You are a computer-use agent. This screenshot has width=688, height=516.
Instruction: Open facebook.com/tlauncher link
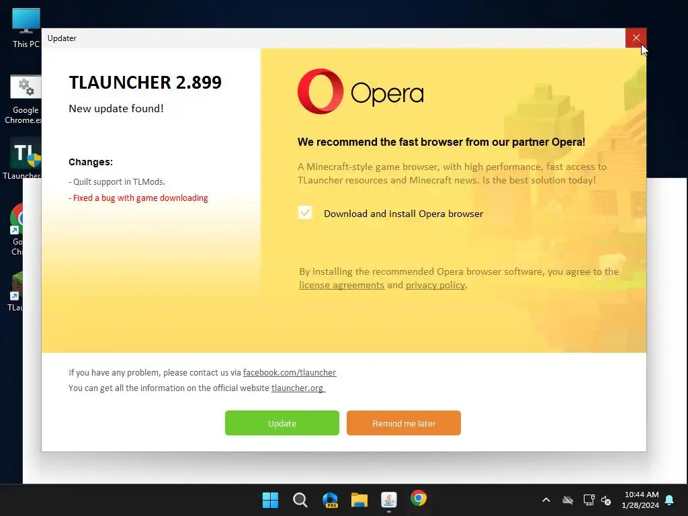pyautogui.click(x=290, y=372)
